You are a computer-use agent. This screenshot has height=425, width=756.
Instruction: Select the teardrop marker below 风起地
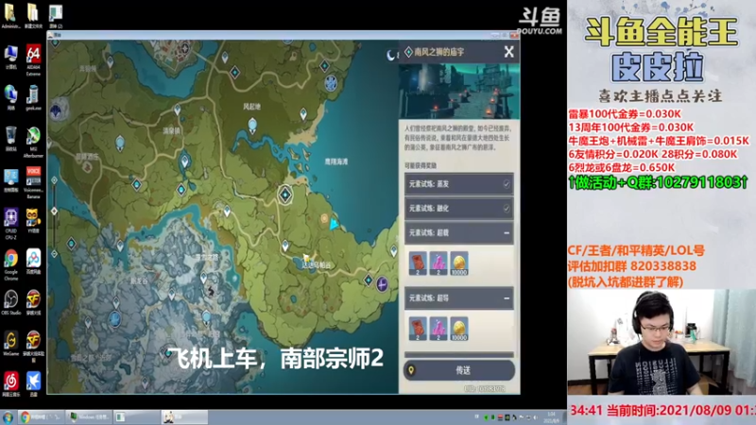(x=252, y=127)
